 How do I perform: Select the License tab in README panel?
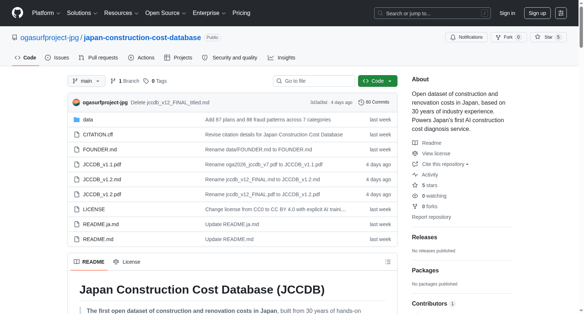click(127, 262)
